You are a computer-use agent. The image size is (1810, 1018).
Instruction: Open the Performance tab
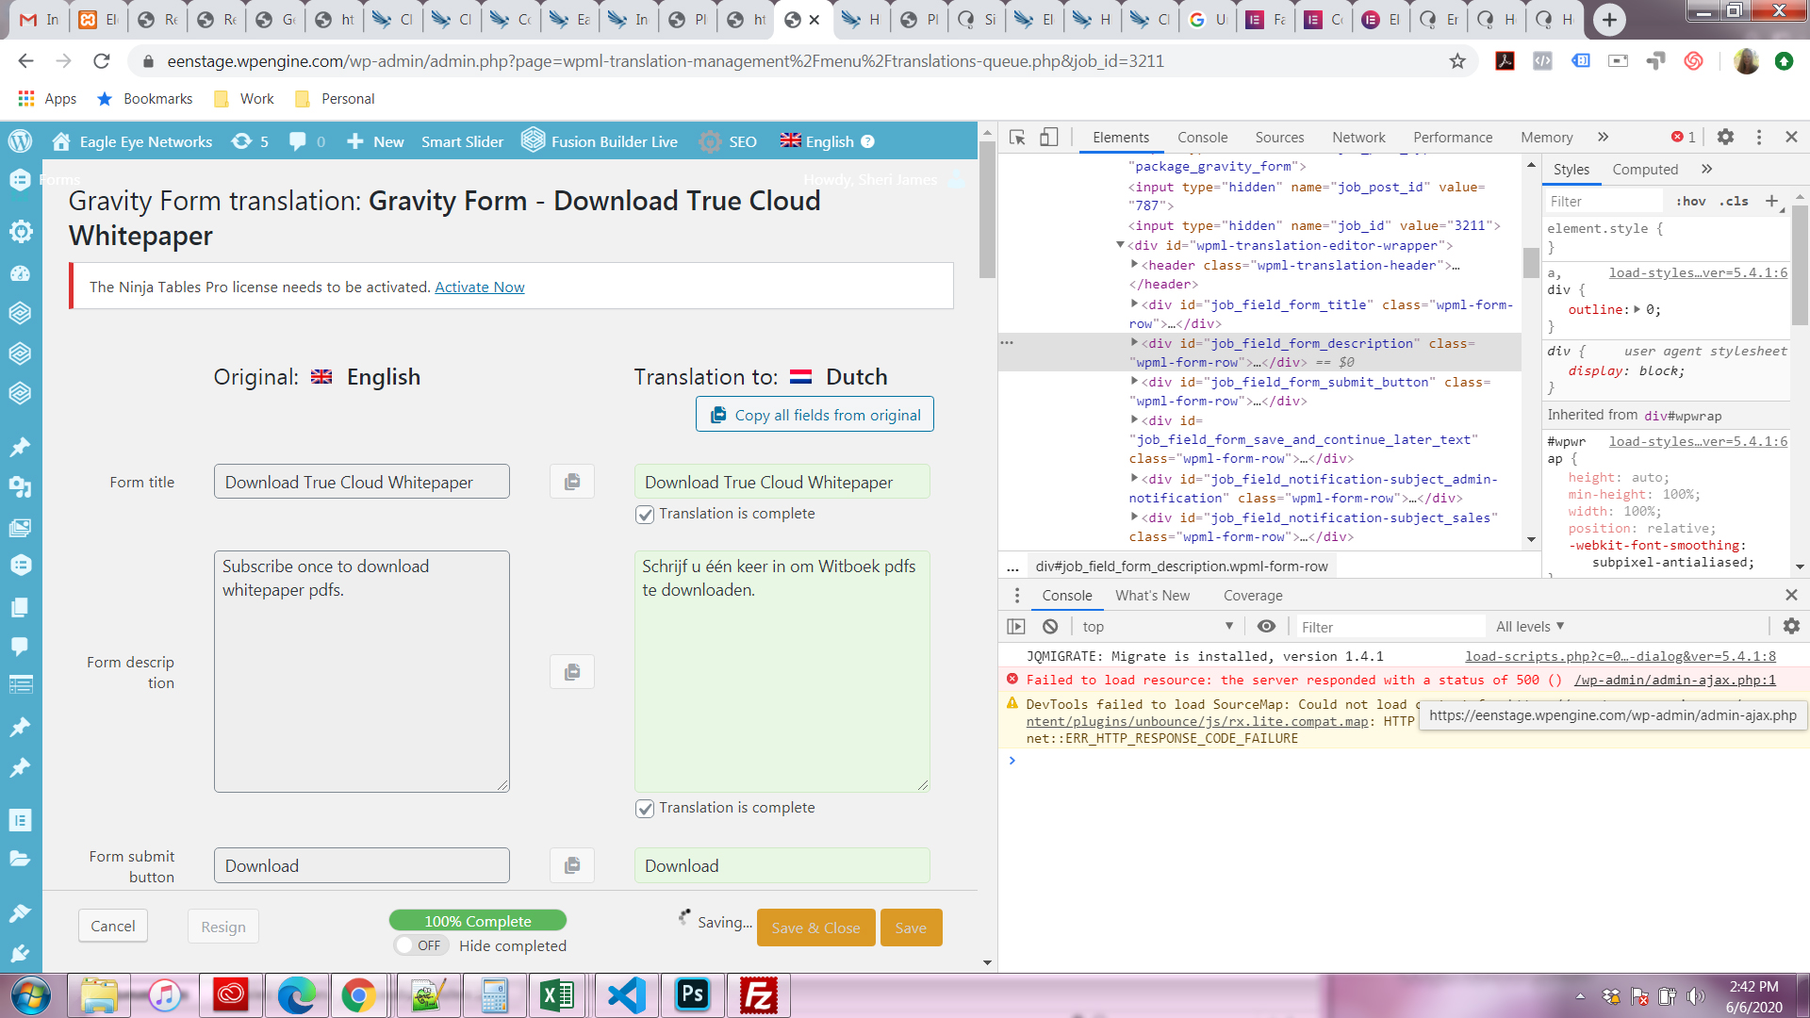pyautogui.click(x=1453, y=138)
